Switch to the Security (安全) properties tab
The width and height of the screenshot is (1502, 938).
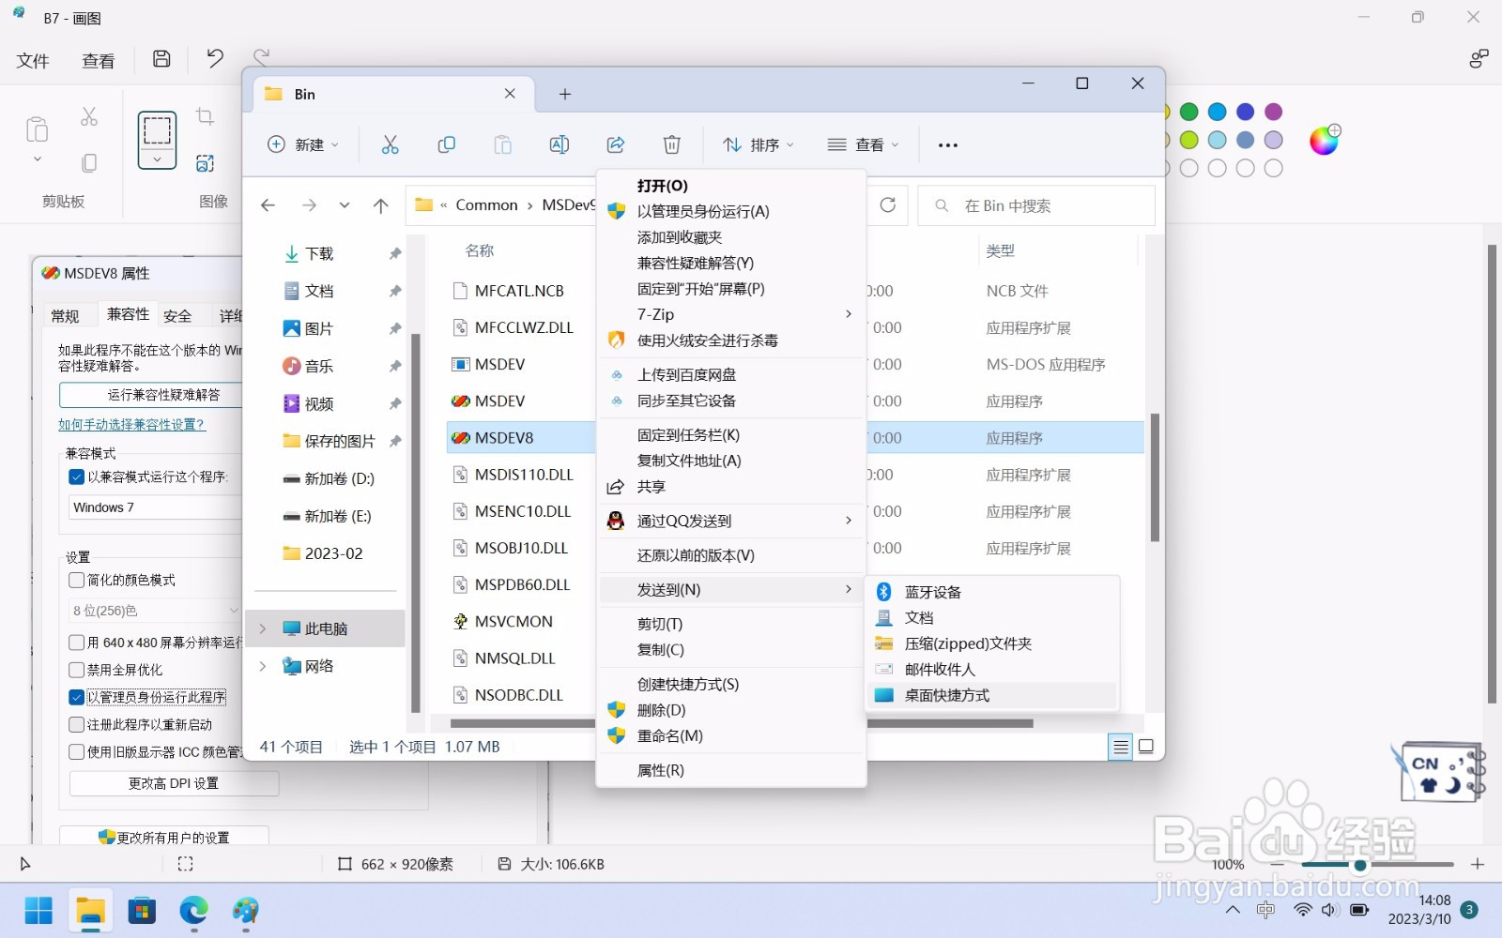(x=177, y=316)
